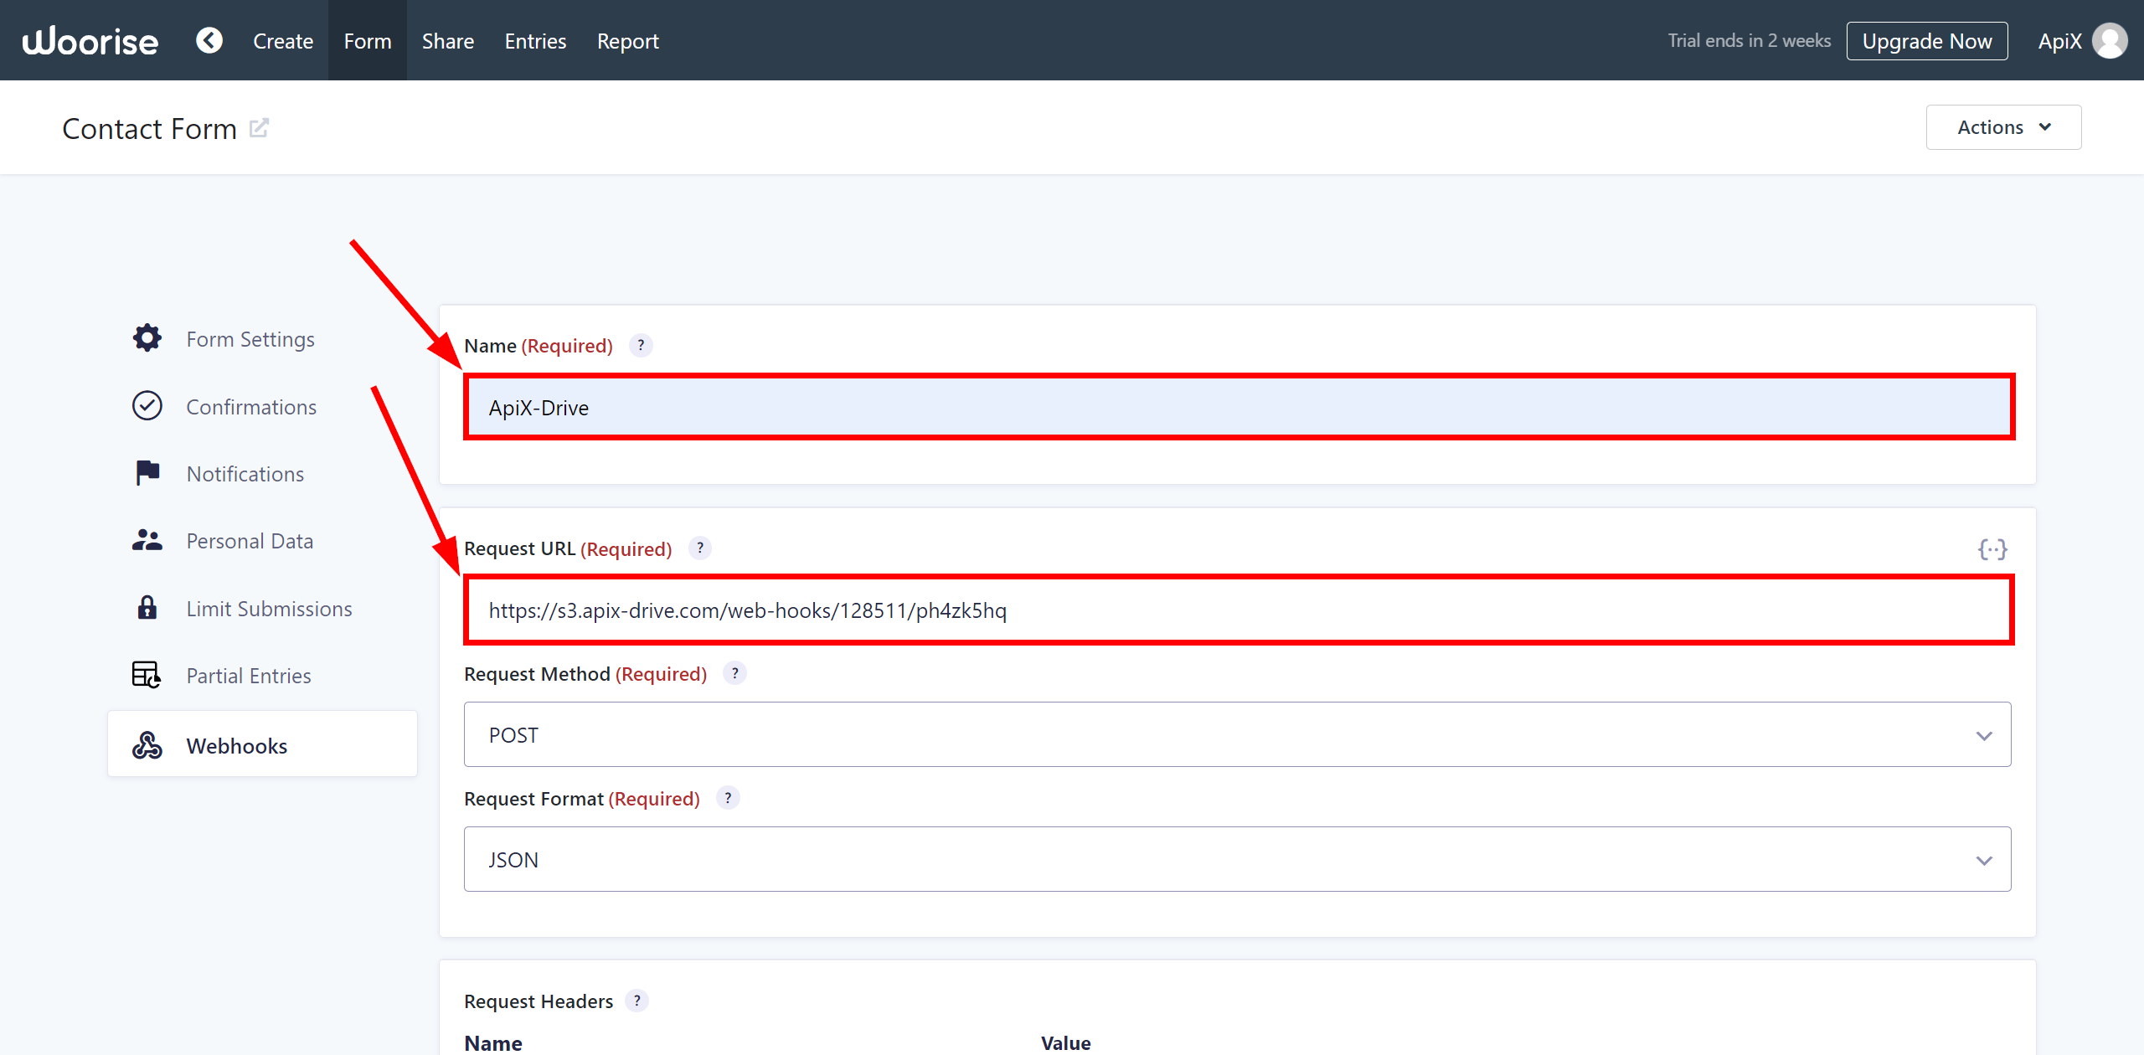Switch to the Share tab
The height and width of the screenshot is (1055, 2144).
[448, 41]
